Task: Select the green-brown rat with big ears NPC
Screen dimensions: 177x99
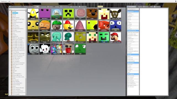Action: (116, 14)
